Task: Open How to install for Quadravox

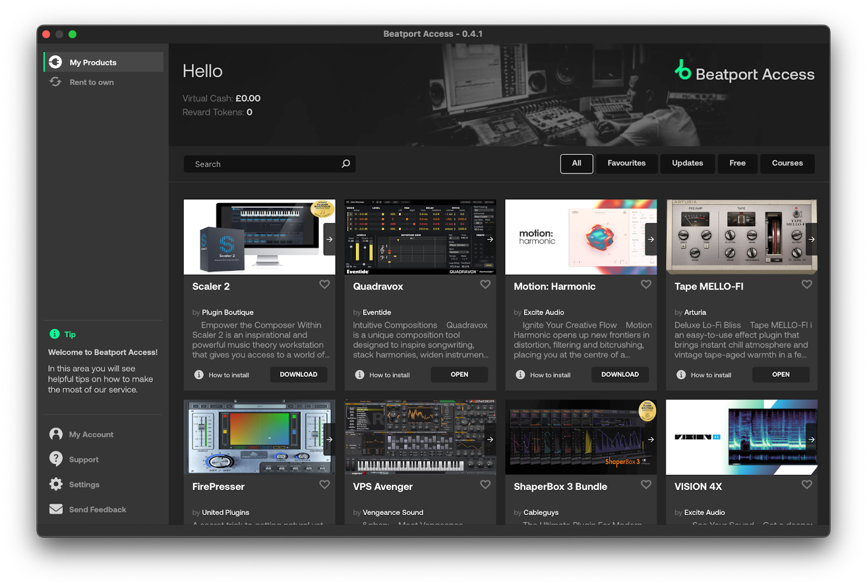Action: pyautogui.click(x=390, y=375)
